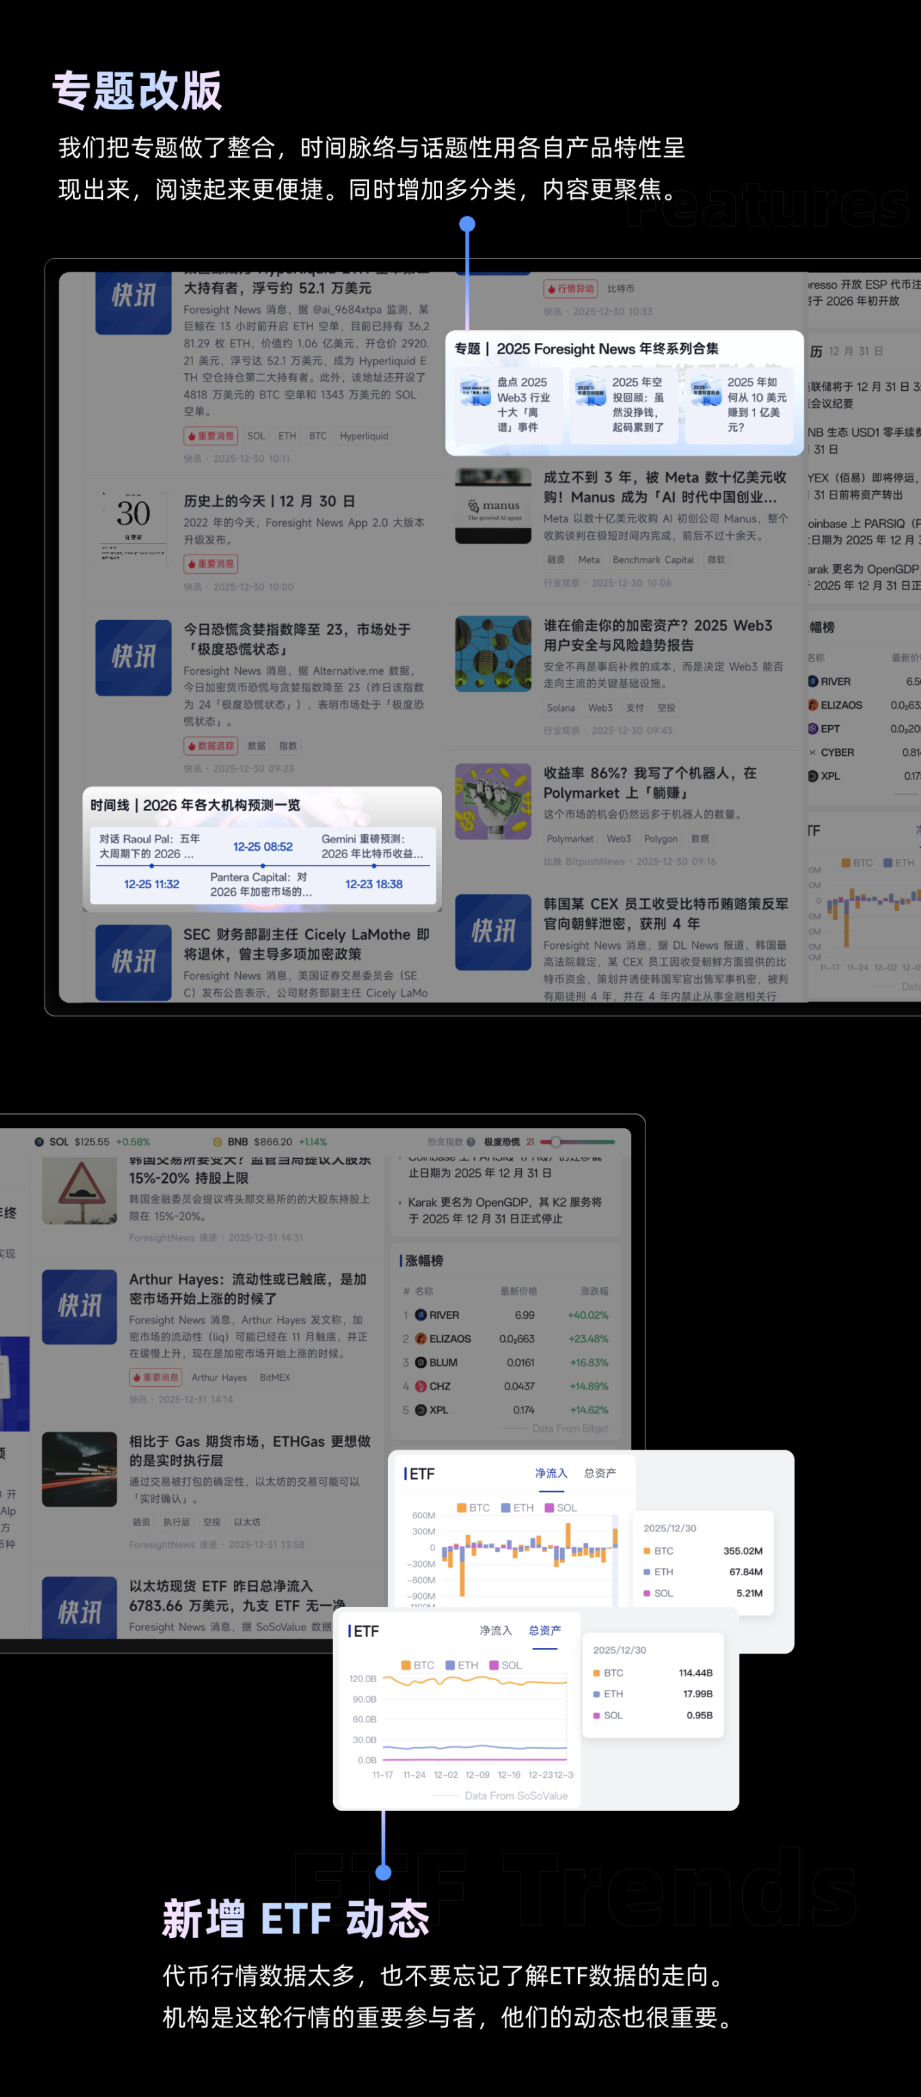The width and height of the screenshot is (921, 2097).
Task: Toggle BTC legend in ETF net inflow chart
Action: click(x=473, y=1508)
